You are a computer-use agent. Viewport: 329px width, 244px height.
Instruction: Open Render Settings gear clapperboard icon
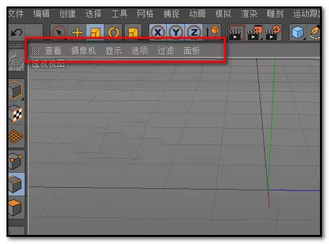(x=273, y=32)
